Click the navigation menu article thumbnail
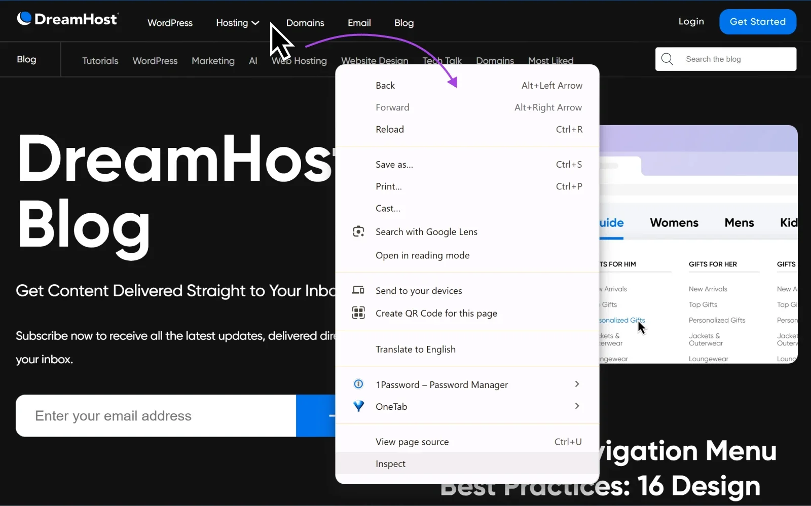The height and width of the screenshot is (506, 811). [x=698, y=244]
